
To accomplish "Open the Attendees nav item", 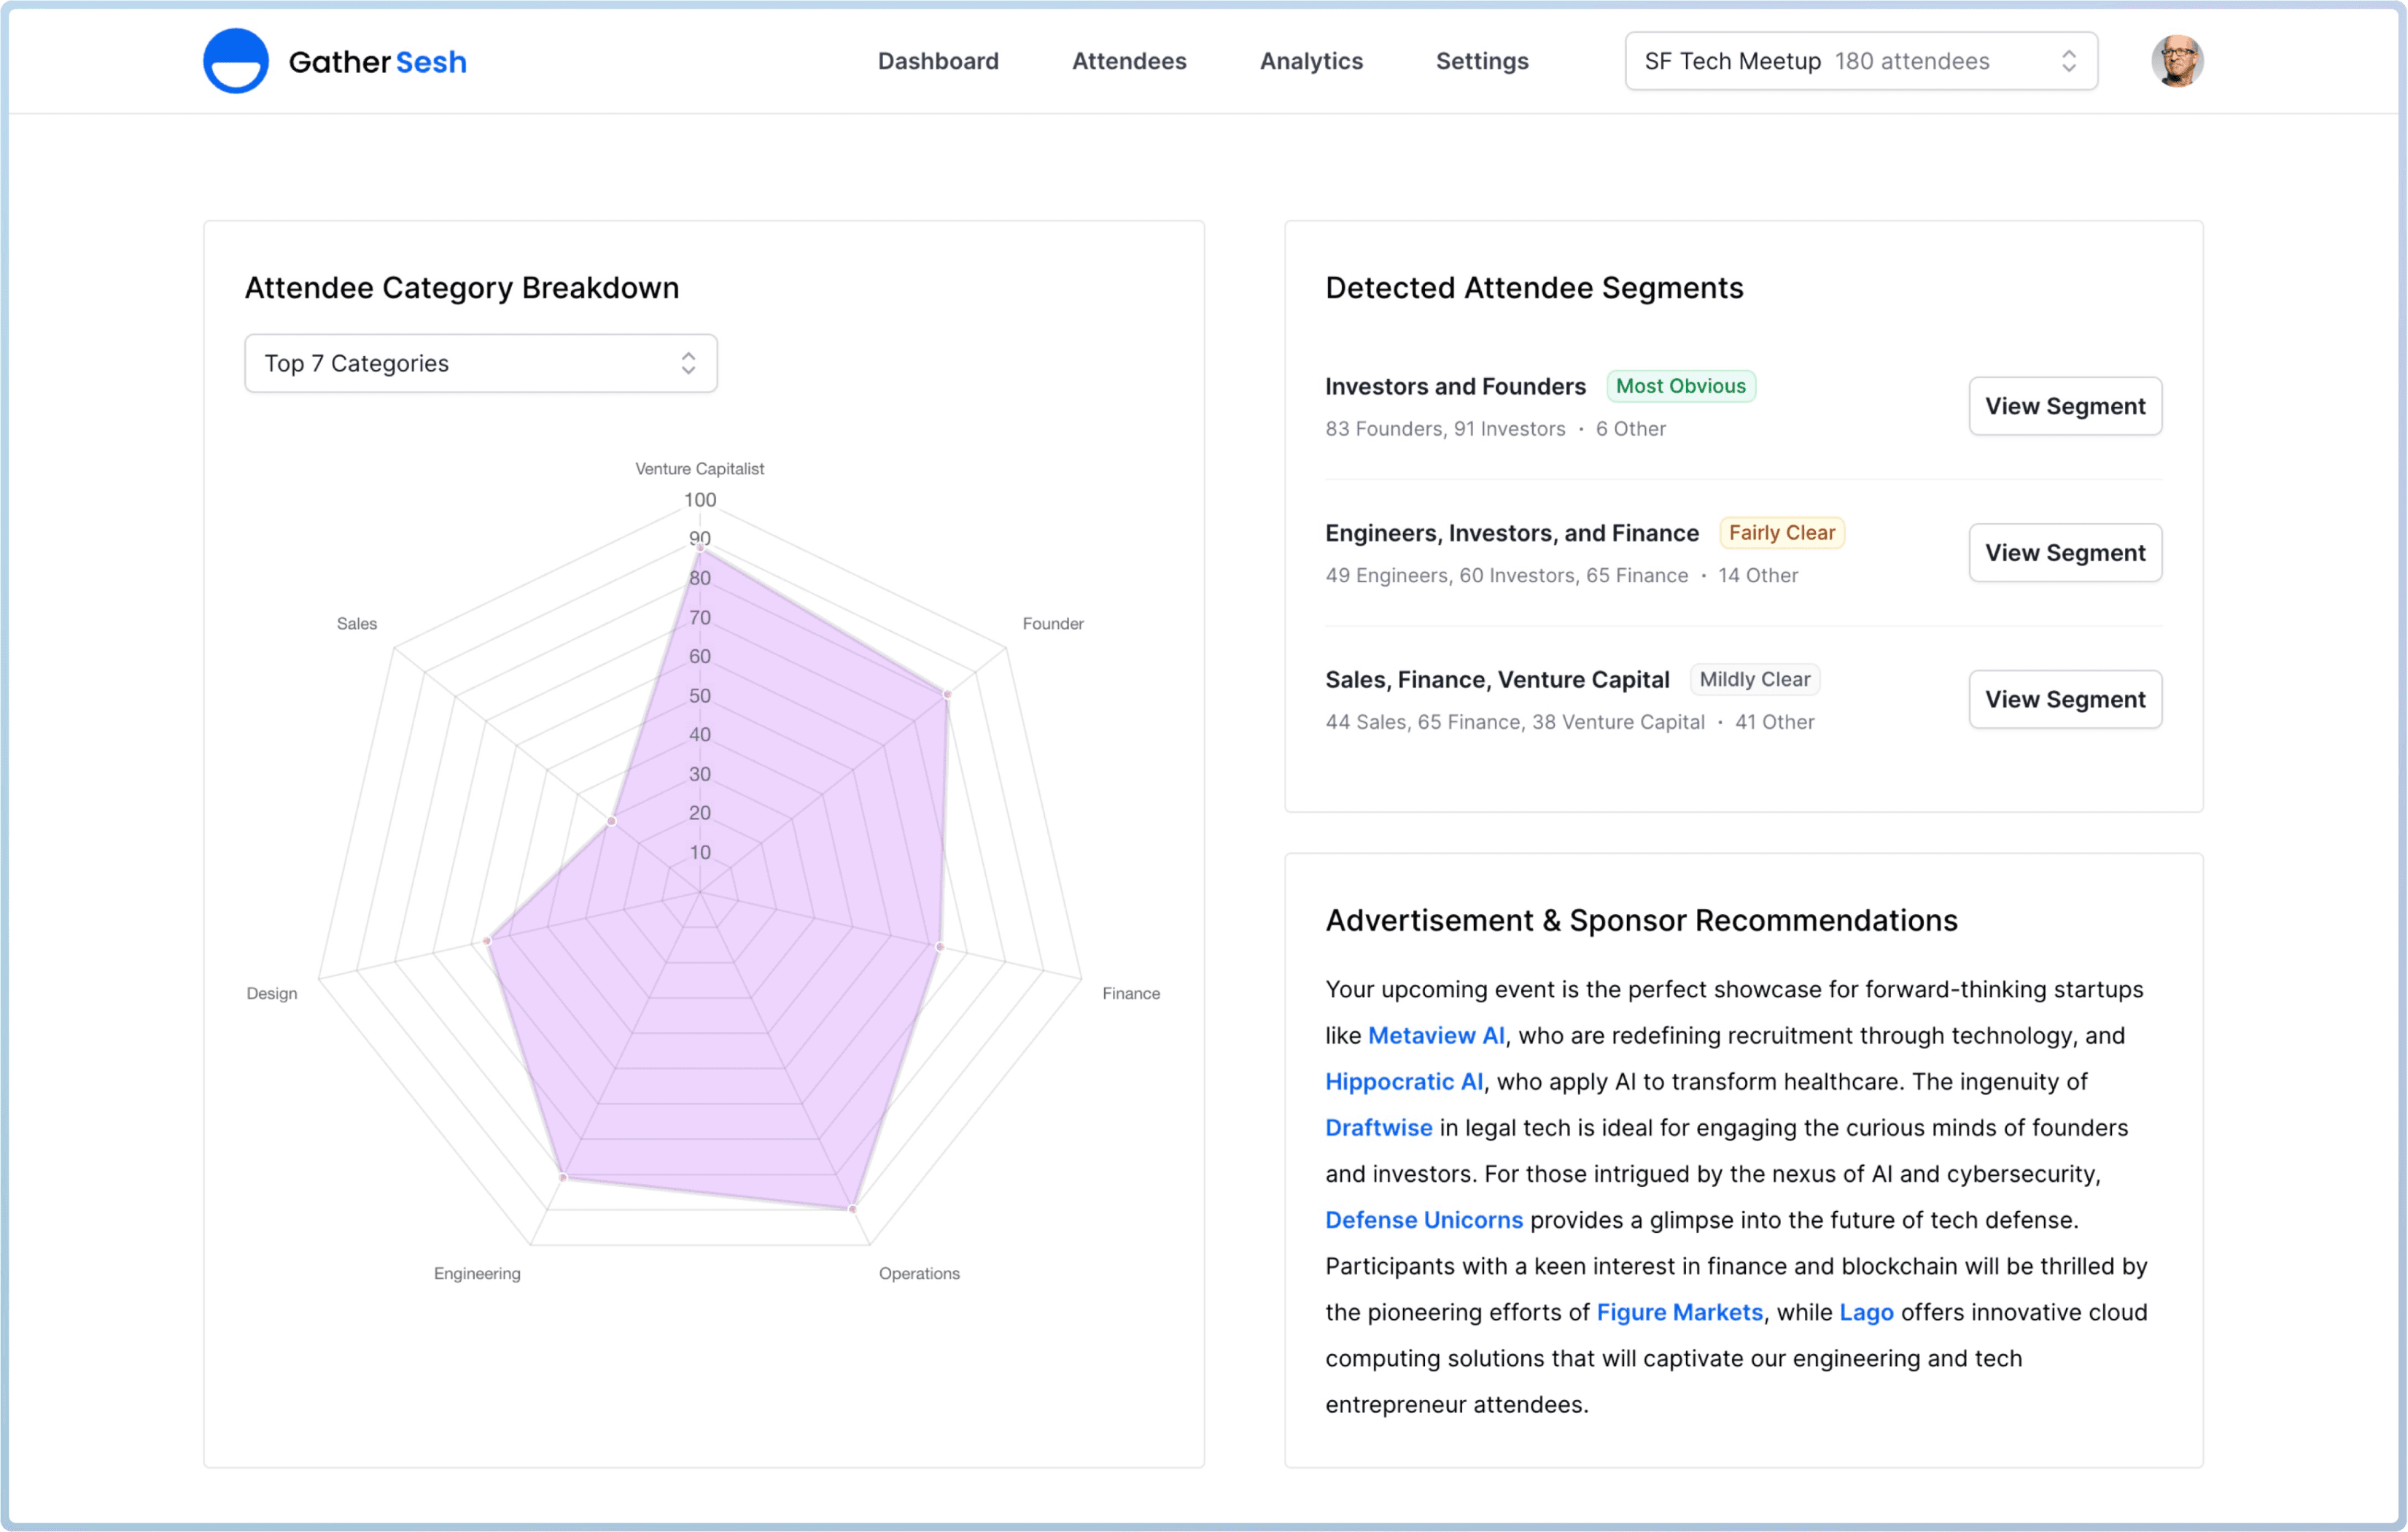I will coord(1128,61).
